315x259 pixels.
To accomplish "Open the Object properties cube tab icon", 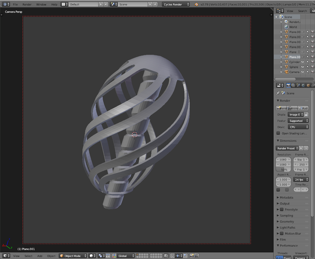I will 308,85.
